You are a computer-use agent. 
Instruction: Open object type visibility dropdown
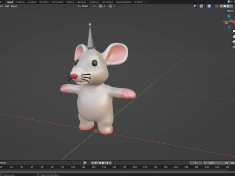(x=195, y=6)
